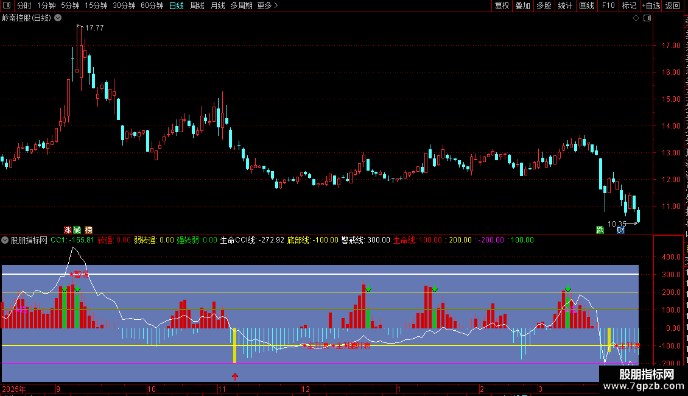
Task: Click the 标记 mark button
Action: click(x=629, y=5)
